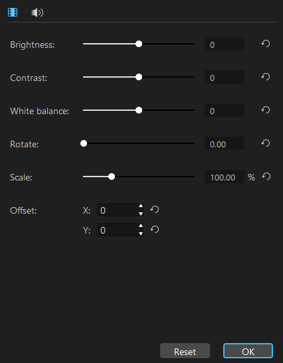Click the Brightness slider handle
The height and width of the screenshot is (363, 283).
[x=139, y=44]
